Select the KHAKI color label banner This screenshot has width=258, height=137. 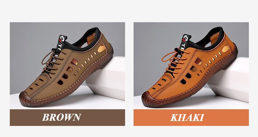(191, 117)
